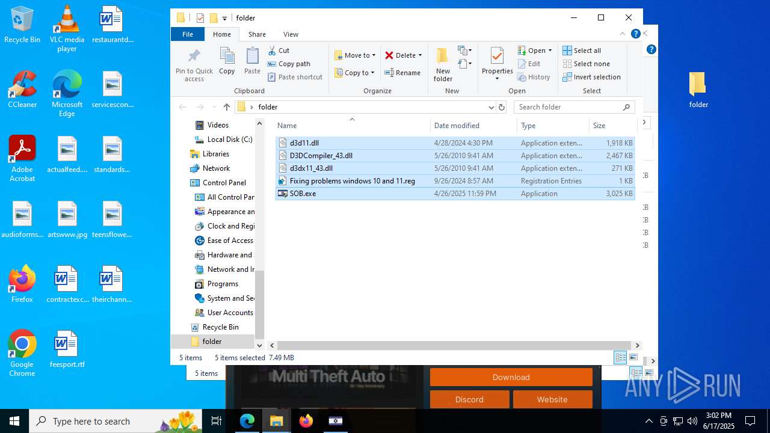
Task: Open VLC media player desktop icon
Action: pyautogui.click(x=67, y=29)
